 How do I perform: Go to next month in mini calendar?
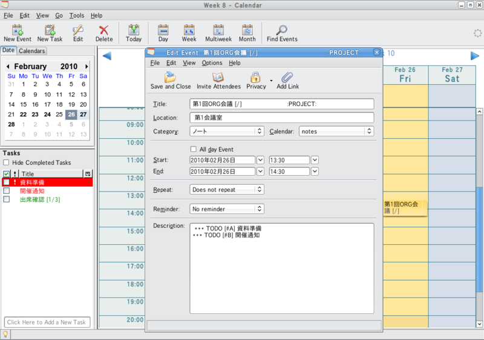[x=87, y=67]
